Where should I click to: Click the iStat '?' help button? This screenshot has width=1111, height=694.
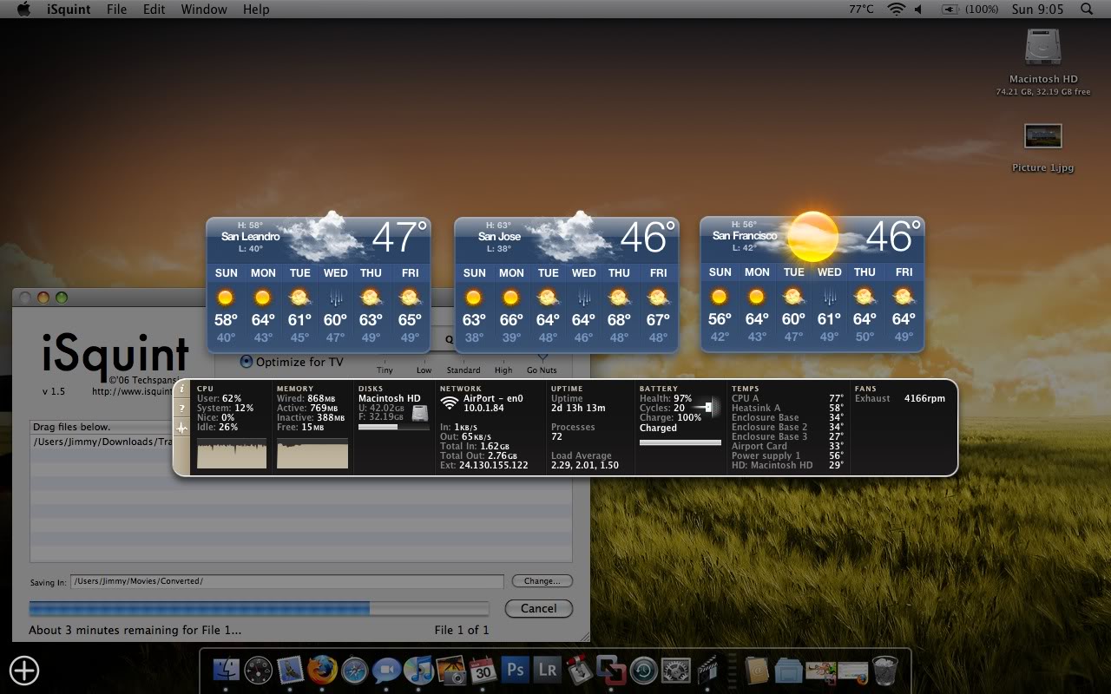pos(181,409)
